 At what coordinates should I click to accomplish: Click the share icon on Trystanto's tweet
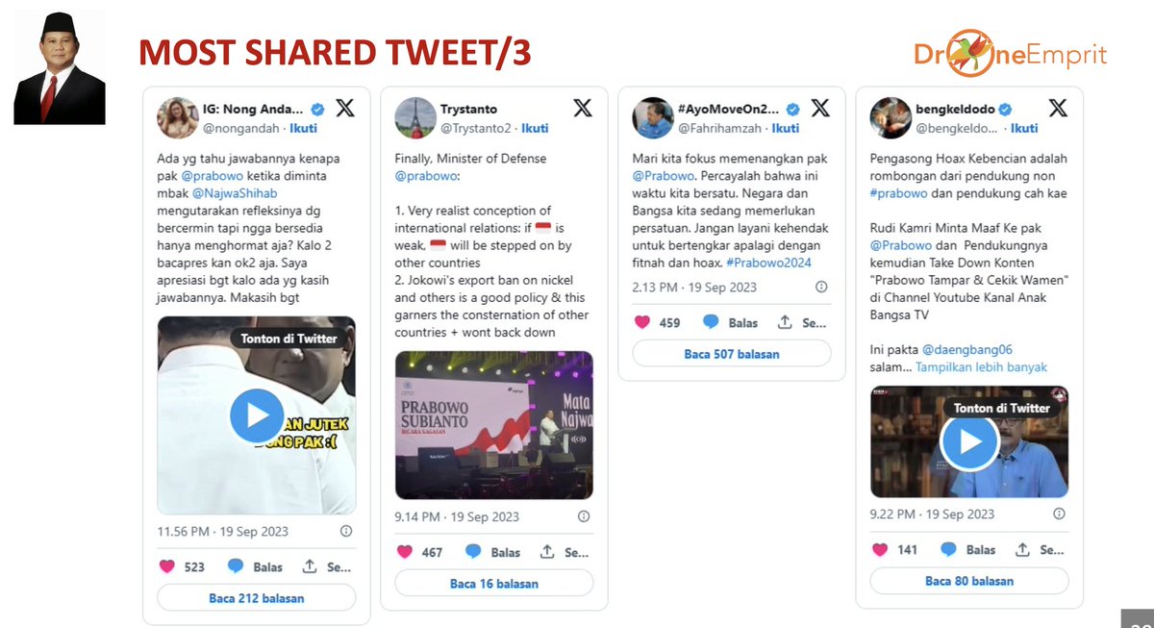point(547,552)
